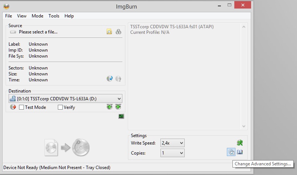Image resolution: width=297 pixels, height=175 pixels.
Task: Click the Unknown value beside Sectors
Action: pos(38,68)
